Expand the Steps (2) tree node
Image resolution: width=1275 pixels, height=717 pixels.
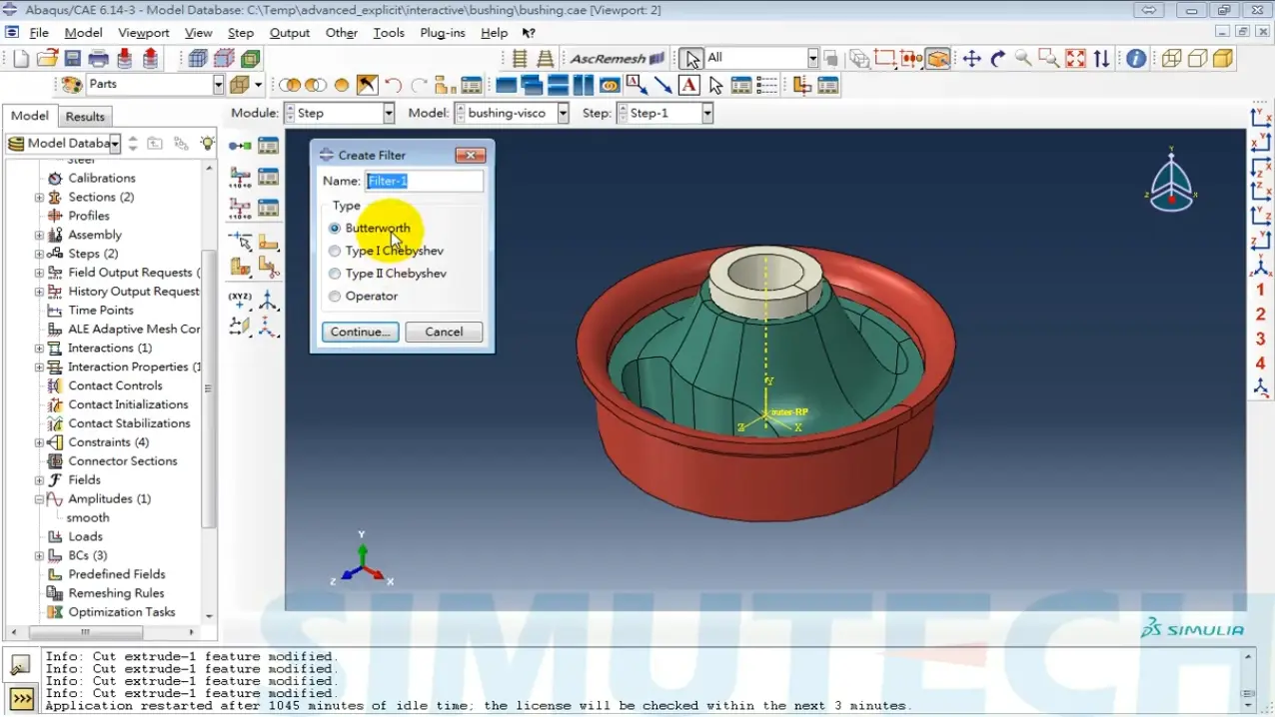click(x=39, y=254)
